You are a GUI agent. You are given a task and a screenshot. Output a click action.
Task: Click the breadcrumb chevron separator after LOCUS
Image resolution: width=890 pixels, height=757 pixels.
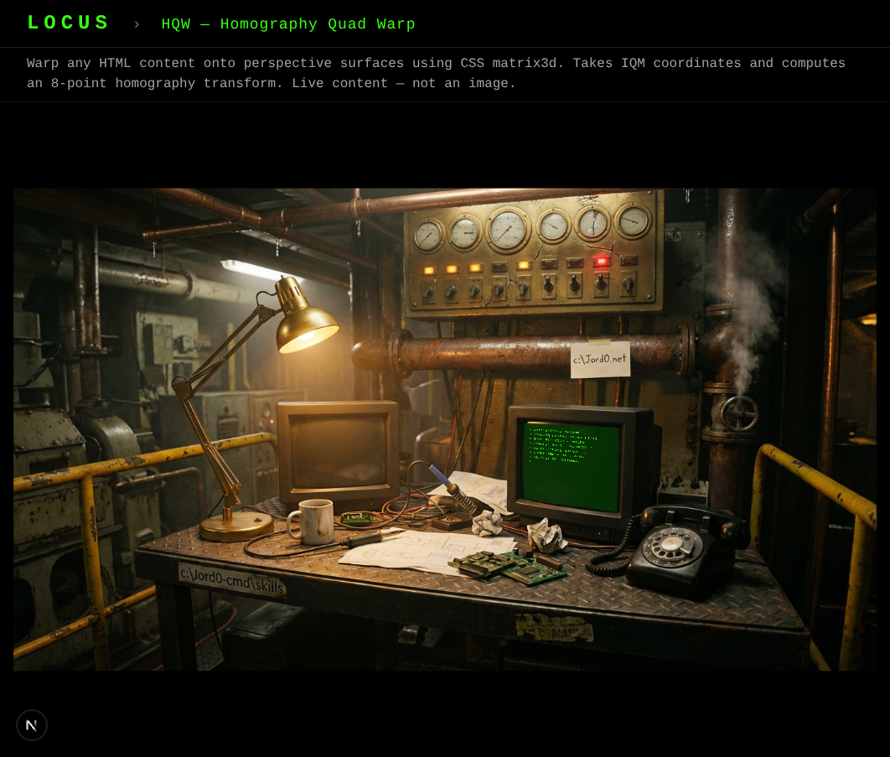pos(137,24)
